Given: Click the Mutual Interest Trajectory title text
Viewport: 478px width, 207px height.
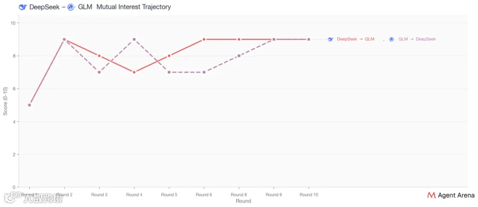Looking at the screenshot, I should tap(133, 7).
